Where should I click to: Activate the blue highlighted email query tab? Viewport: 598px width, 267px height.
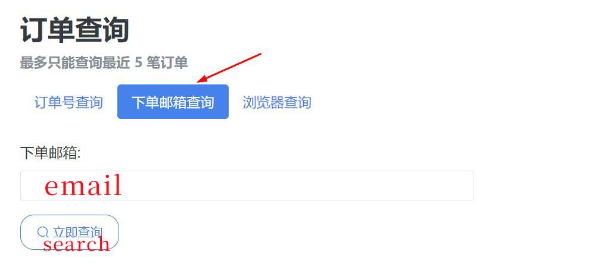tap(173, 102)
